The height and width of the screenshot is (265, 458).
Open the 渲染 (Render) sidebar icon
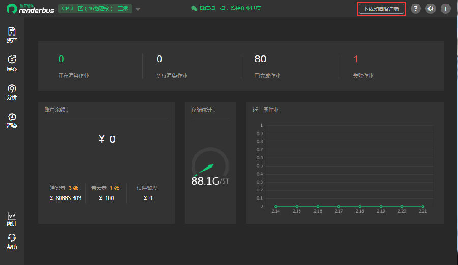tap(12, 120)
